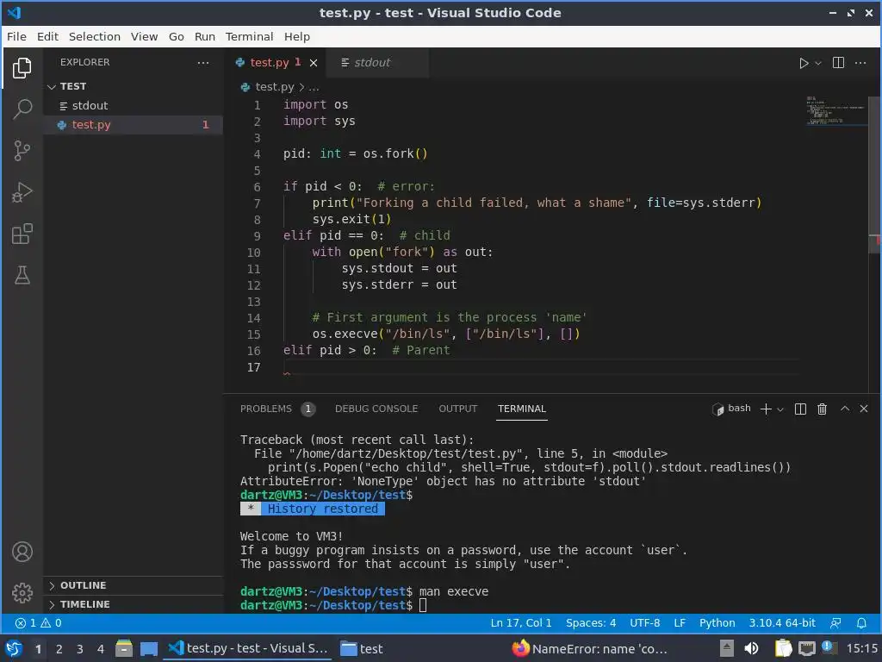Open the Selection menu
882x662 pixels.
pyautogui.click(x=95, y=36)
